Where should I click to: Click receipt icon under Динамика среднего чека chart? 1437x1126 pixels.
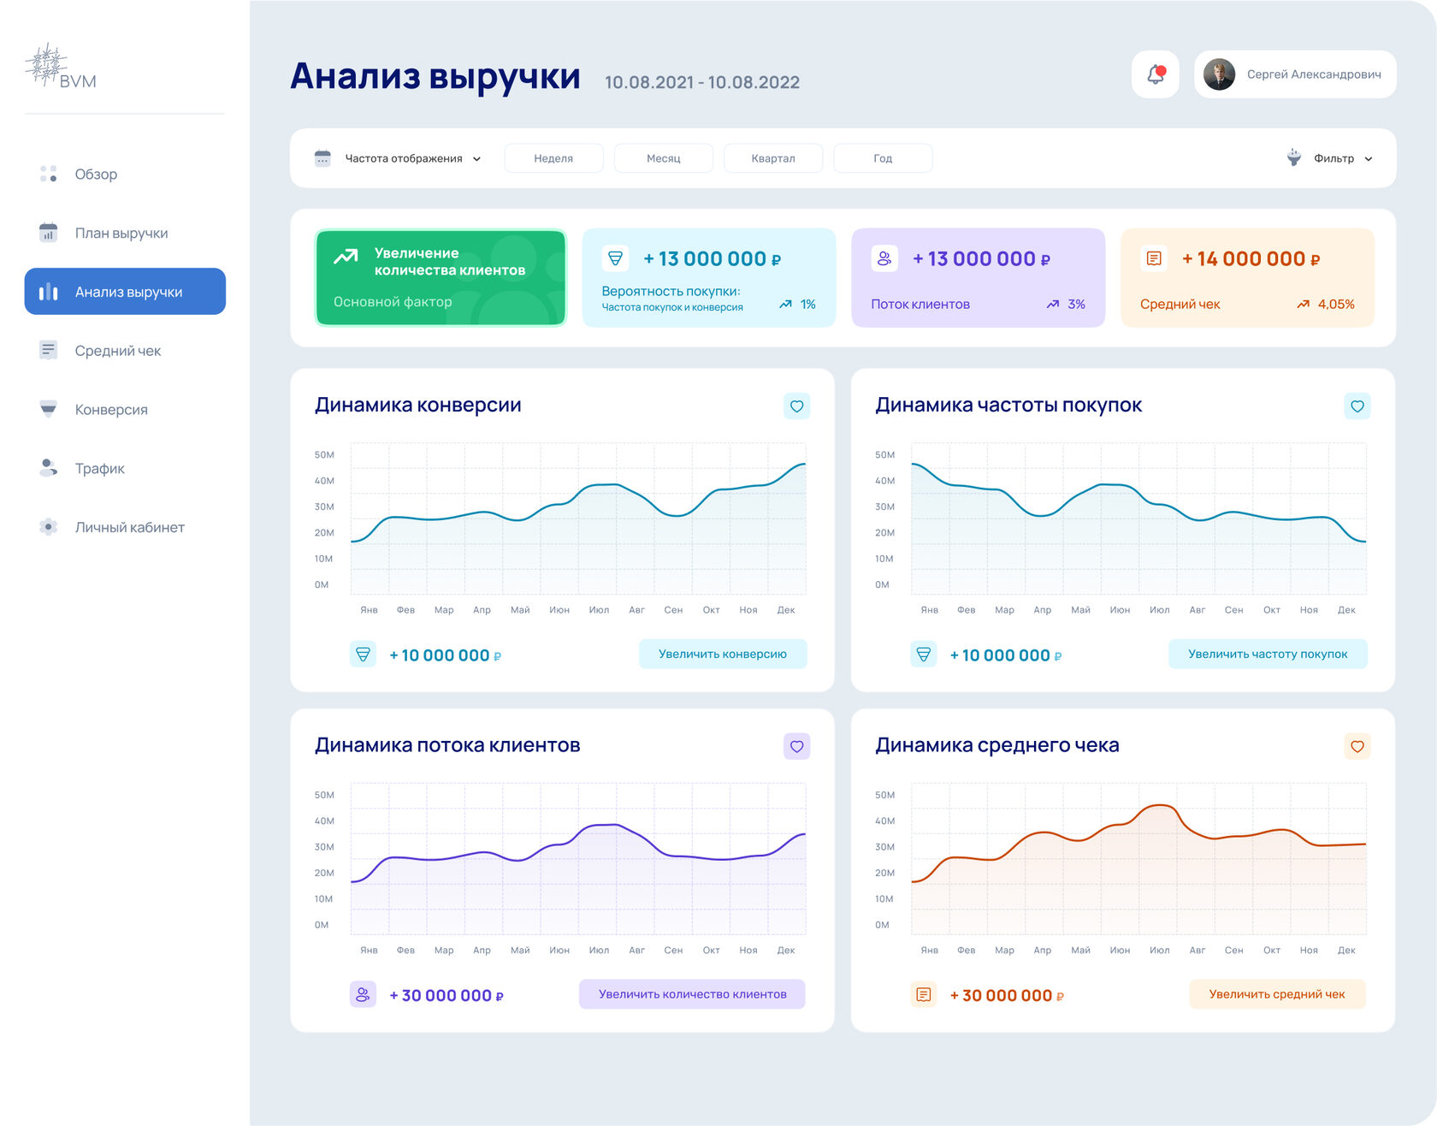[x=924, y=994]
